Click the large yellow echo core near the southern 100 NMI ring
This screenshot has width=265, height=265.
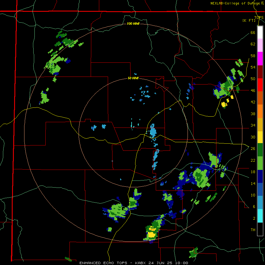151,235
